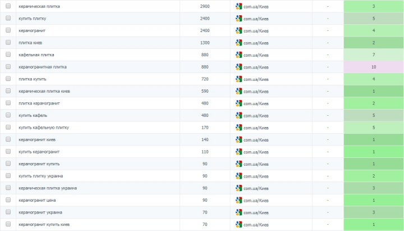Check the купить кафель checkbox
The image size is (404, 231).
pos(8,115)
